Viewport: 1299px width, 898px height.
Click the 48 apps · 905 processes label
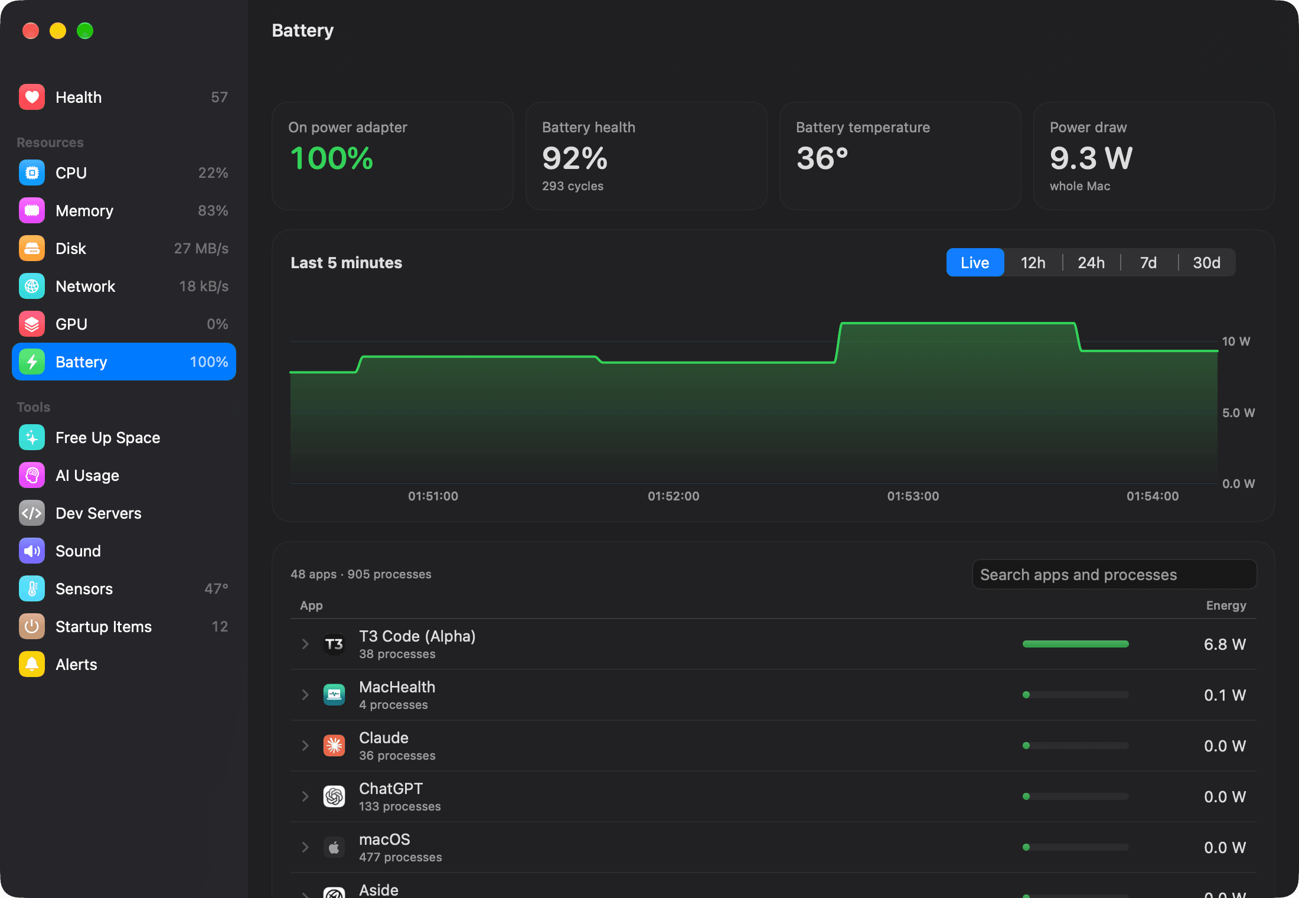pos(361,574)
